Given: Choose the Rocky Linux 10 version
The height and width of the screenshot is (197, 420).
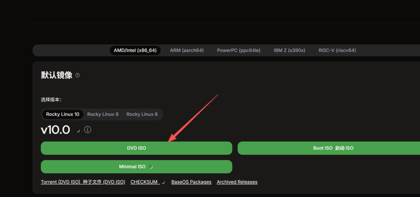Looking at the screenshot, I should (x=63, y=114).
